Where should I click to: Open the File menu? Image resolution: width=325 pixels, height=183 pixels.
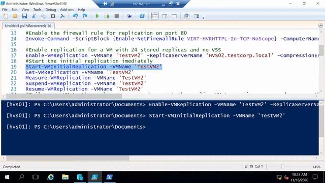point(5,10)
